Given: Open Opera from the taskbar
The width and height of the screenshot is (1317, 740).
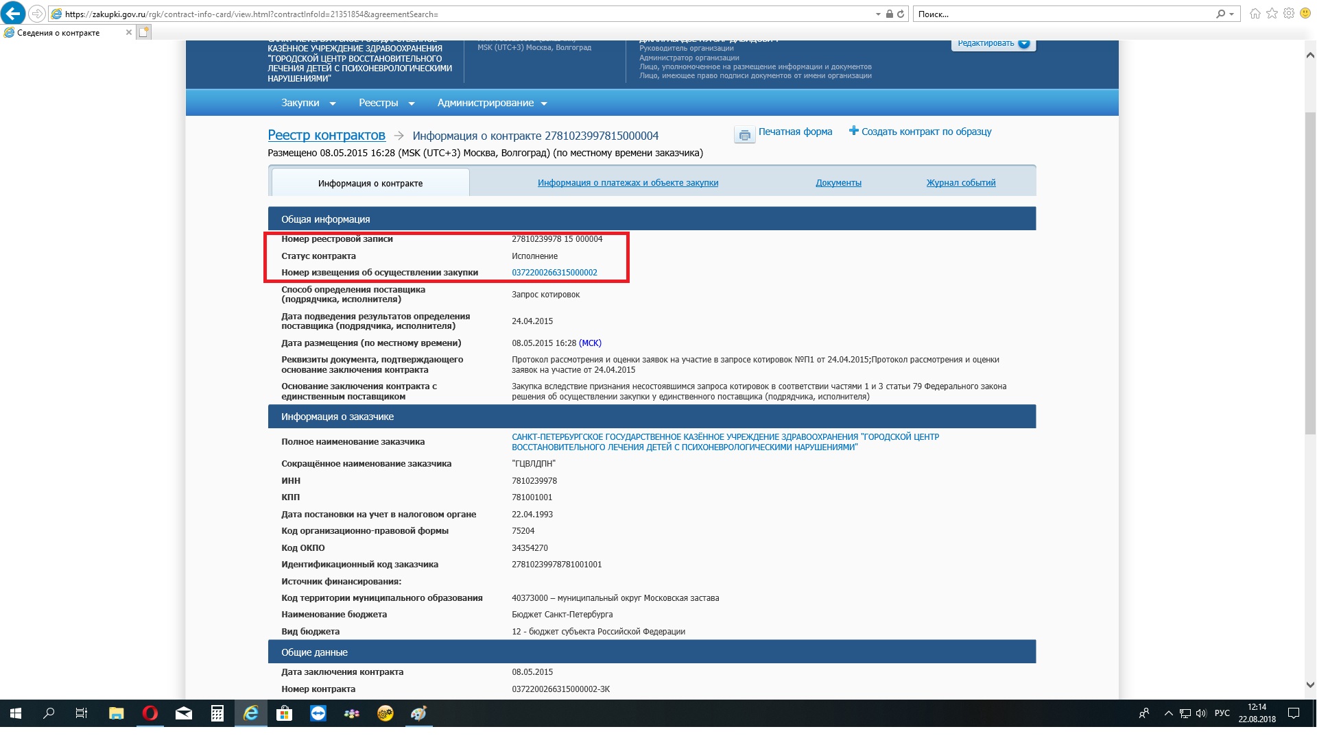Looking at the screenshot, I should [x=150, y=713].
